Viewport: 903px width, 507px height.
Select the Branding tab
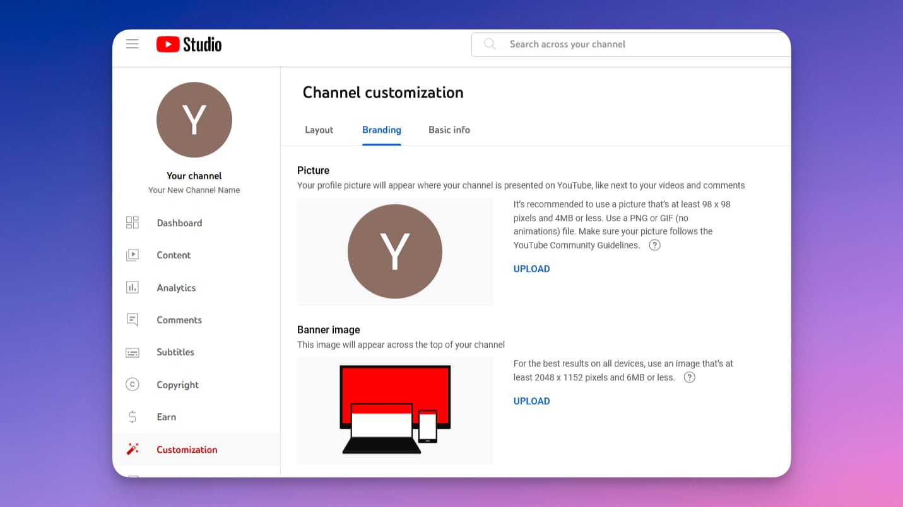tap(381, 130)
